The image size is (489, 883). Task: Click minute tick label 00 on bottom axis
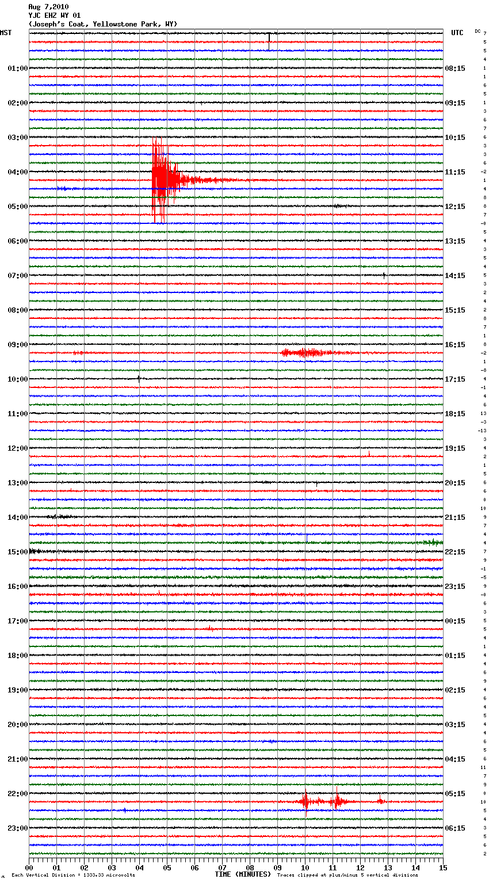pyautogui.click(x=29, y=867)
